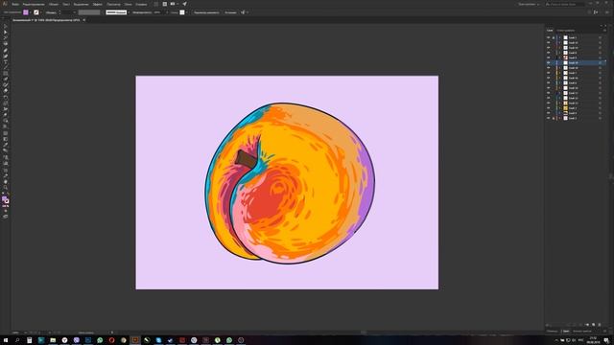The width and height of the screenshot is (614, 345).
Task: Open the stroke color dropdown in control bar
Action: click(x=41, y=12)
